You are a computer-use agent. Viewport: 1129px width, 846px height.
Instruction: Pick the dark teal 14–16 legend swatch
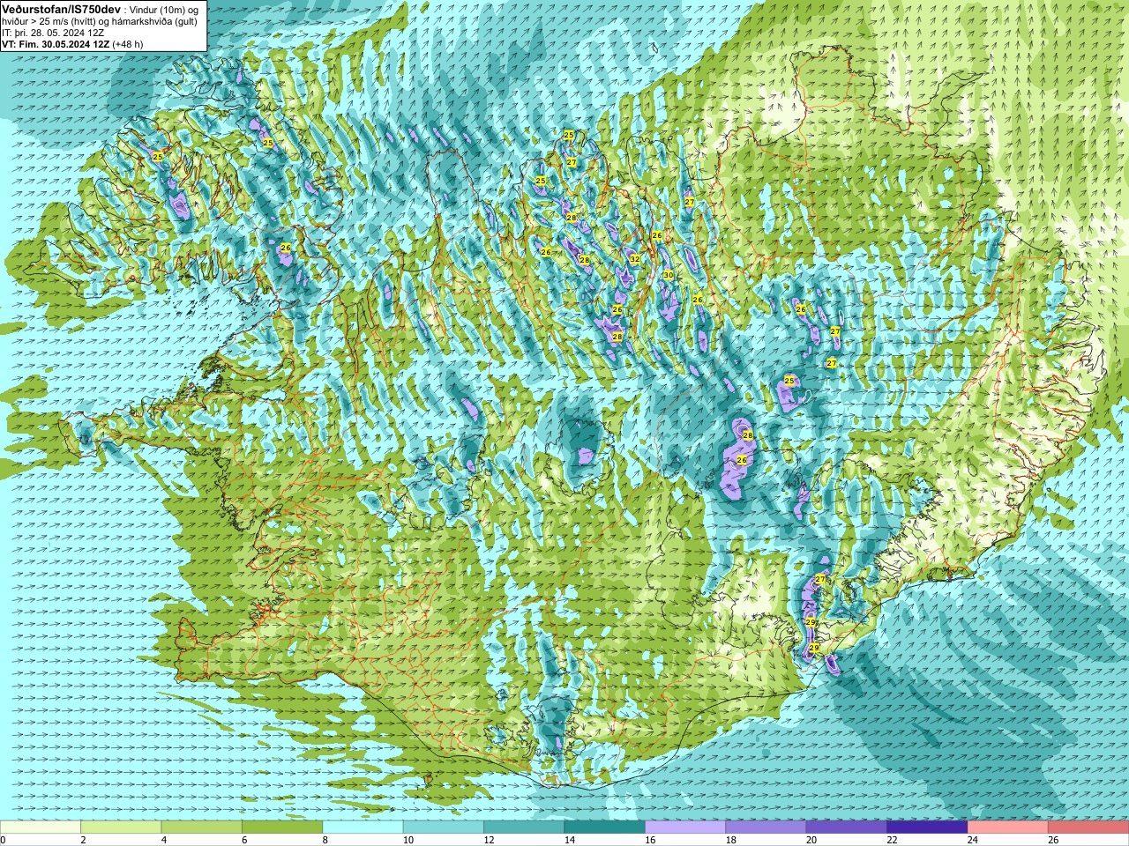pyautogui.click(x=605, y=827)
